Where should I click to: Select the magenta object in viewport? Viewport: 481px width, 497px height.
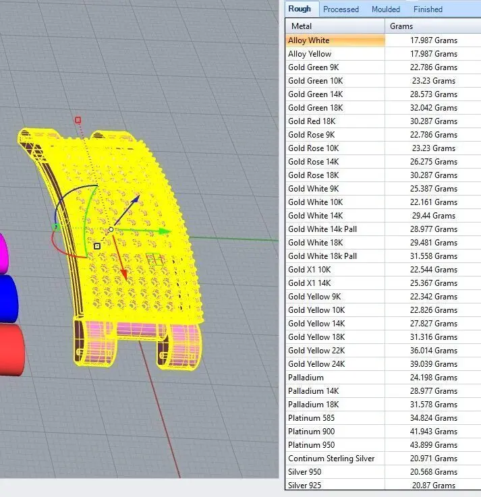pos(3,254)
